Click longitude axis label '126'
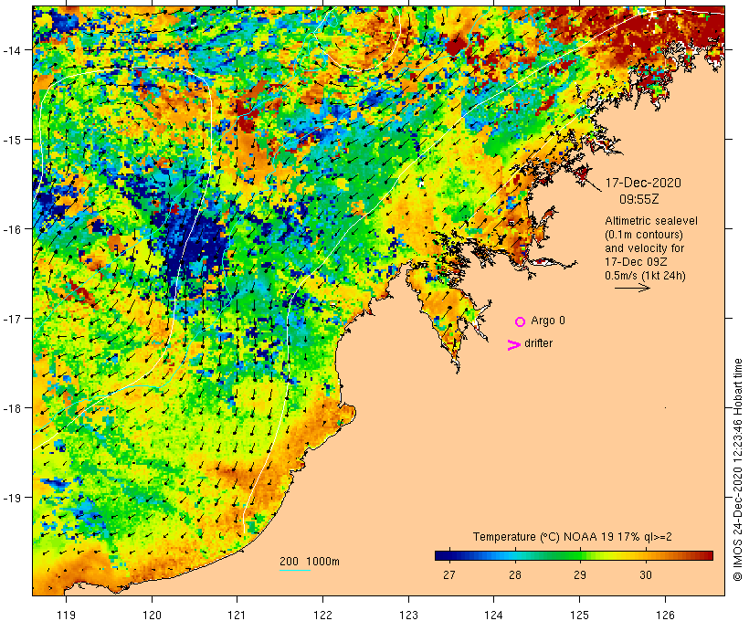Screen dimensions: 749x621 [665, 615]
